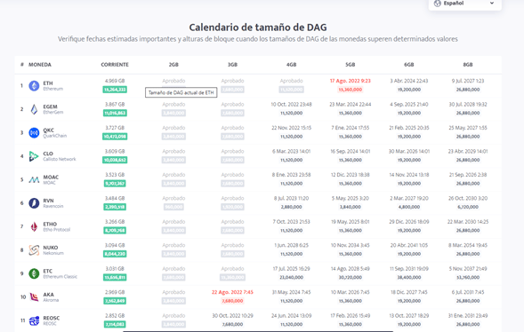The height and width of the screenshot is (332, 524).
Task: Open the RVN Ravencoin name link
Action: coord(48,201)
